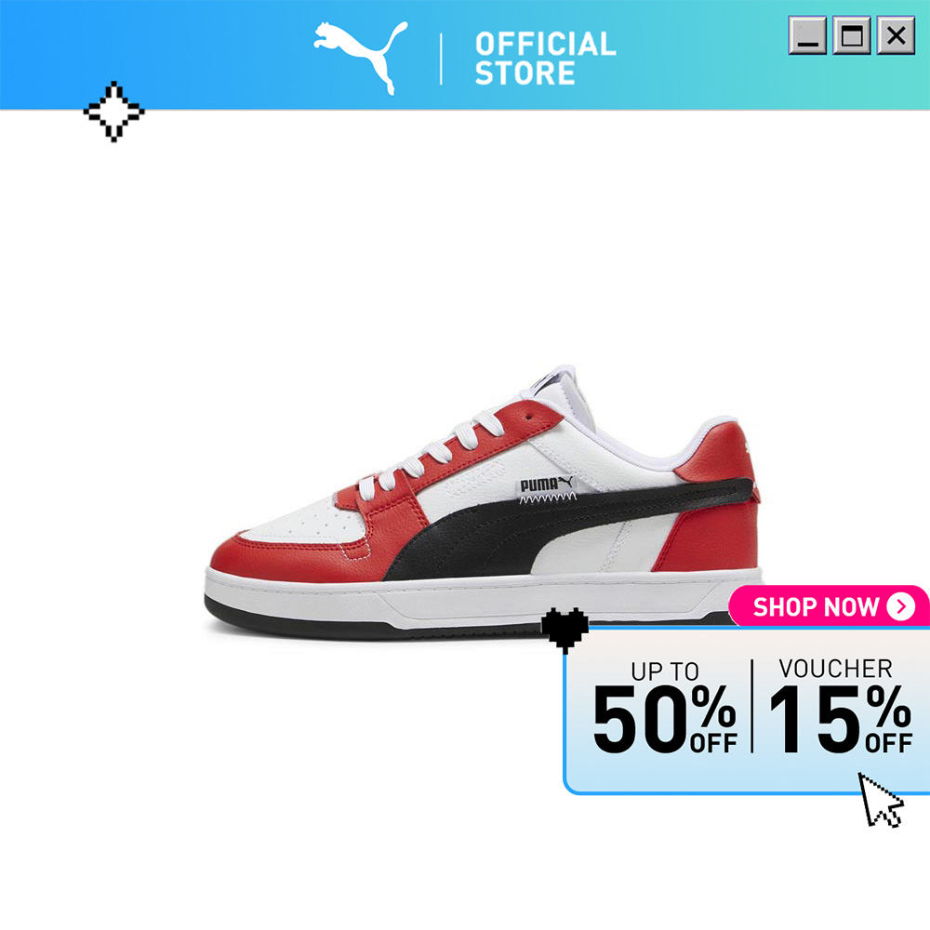Screen dimensions: 930x930
Task: Select the Up To 50% Off offer
Action: (x=664, y=708)
